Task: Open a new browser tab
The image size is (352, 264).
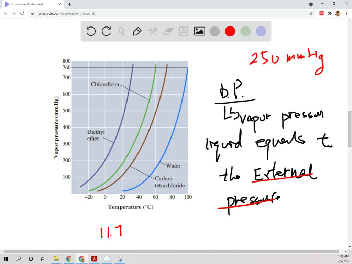Action: [x=69, y=4]
